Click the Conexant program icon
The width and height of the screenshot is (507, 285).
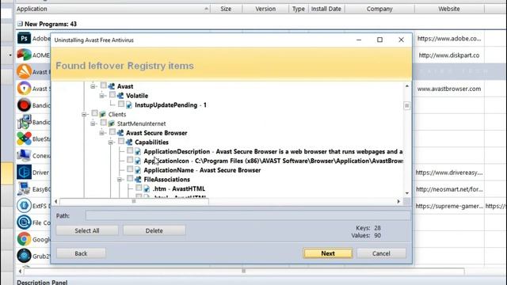[x=24, y=155]
